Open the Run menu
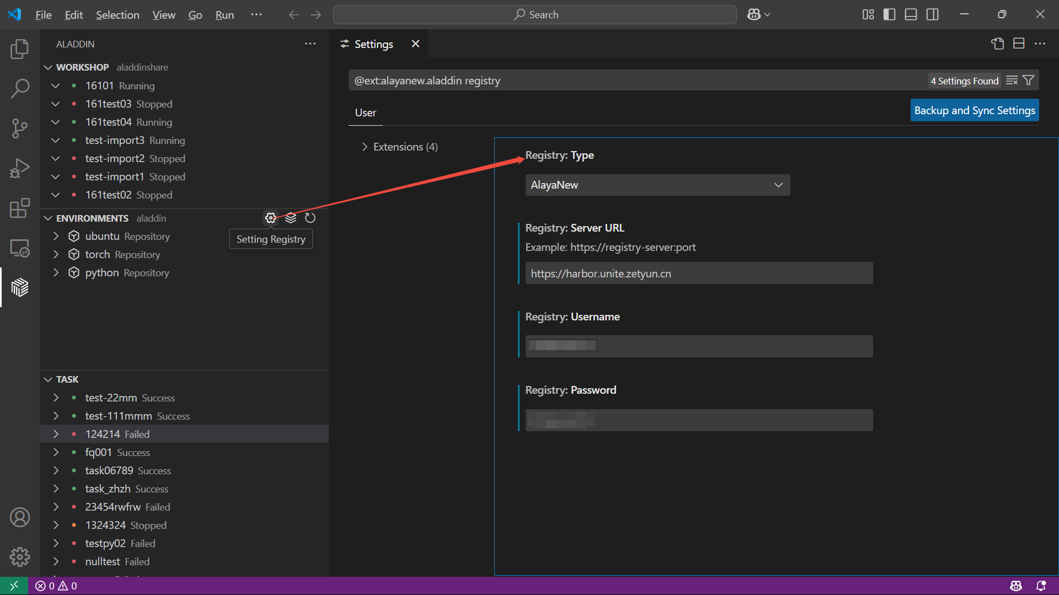 (x=224, y=15)
